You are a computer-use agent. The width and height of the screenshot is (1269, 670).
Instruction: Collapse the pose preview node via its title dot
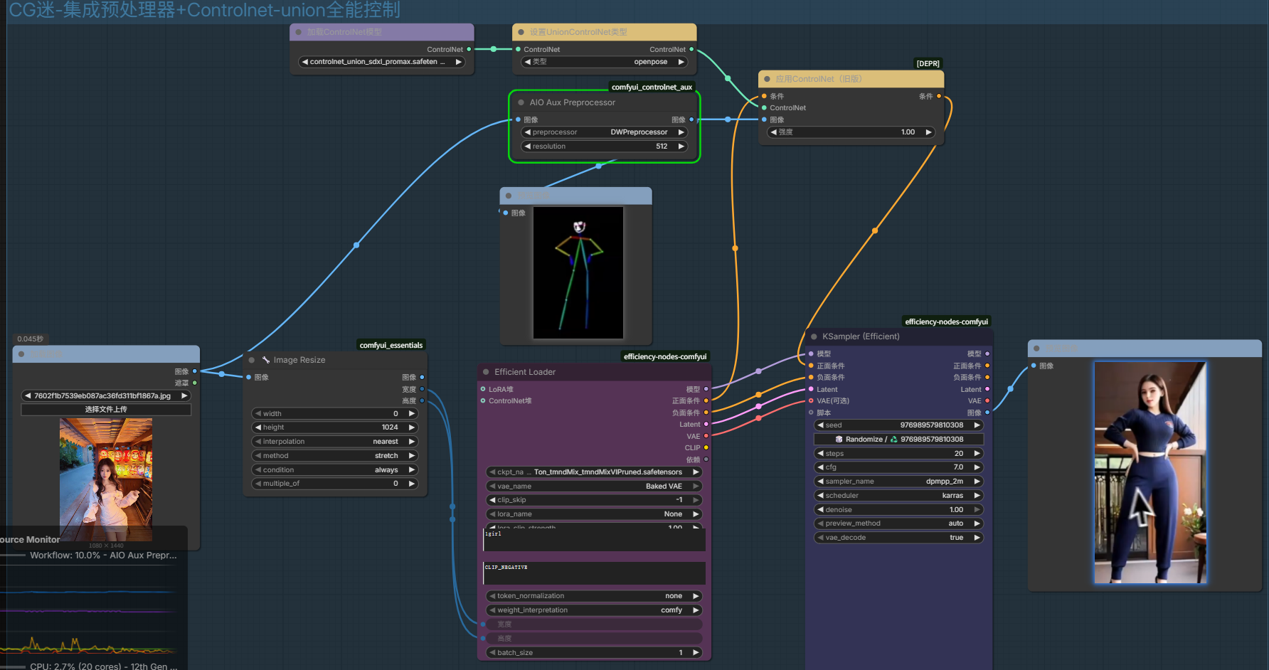tap(509, 196)
